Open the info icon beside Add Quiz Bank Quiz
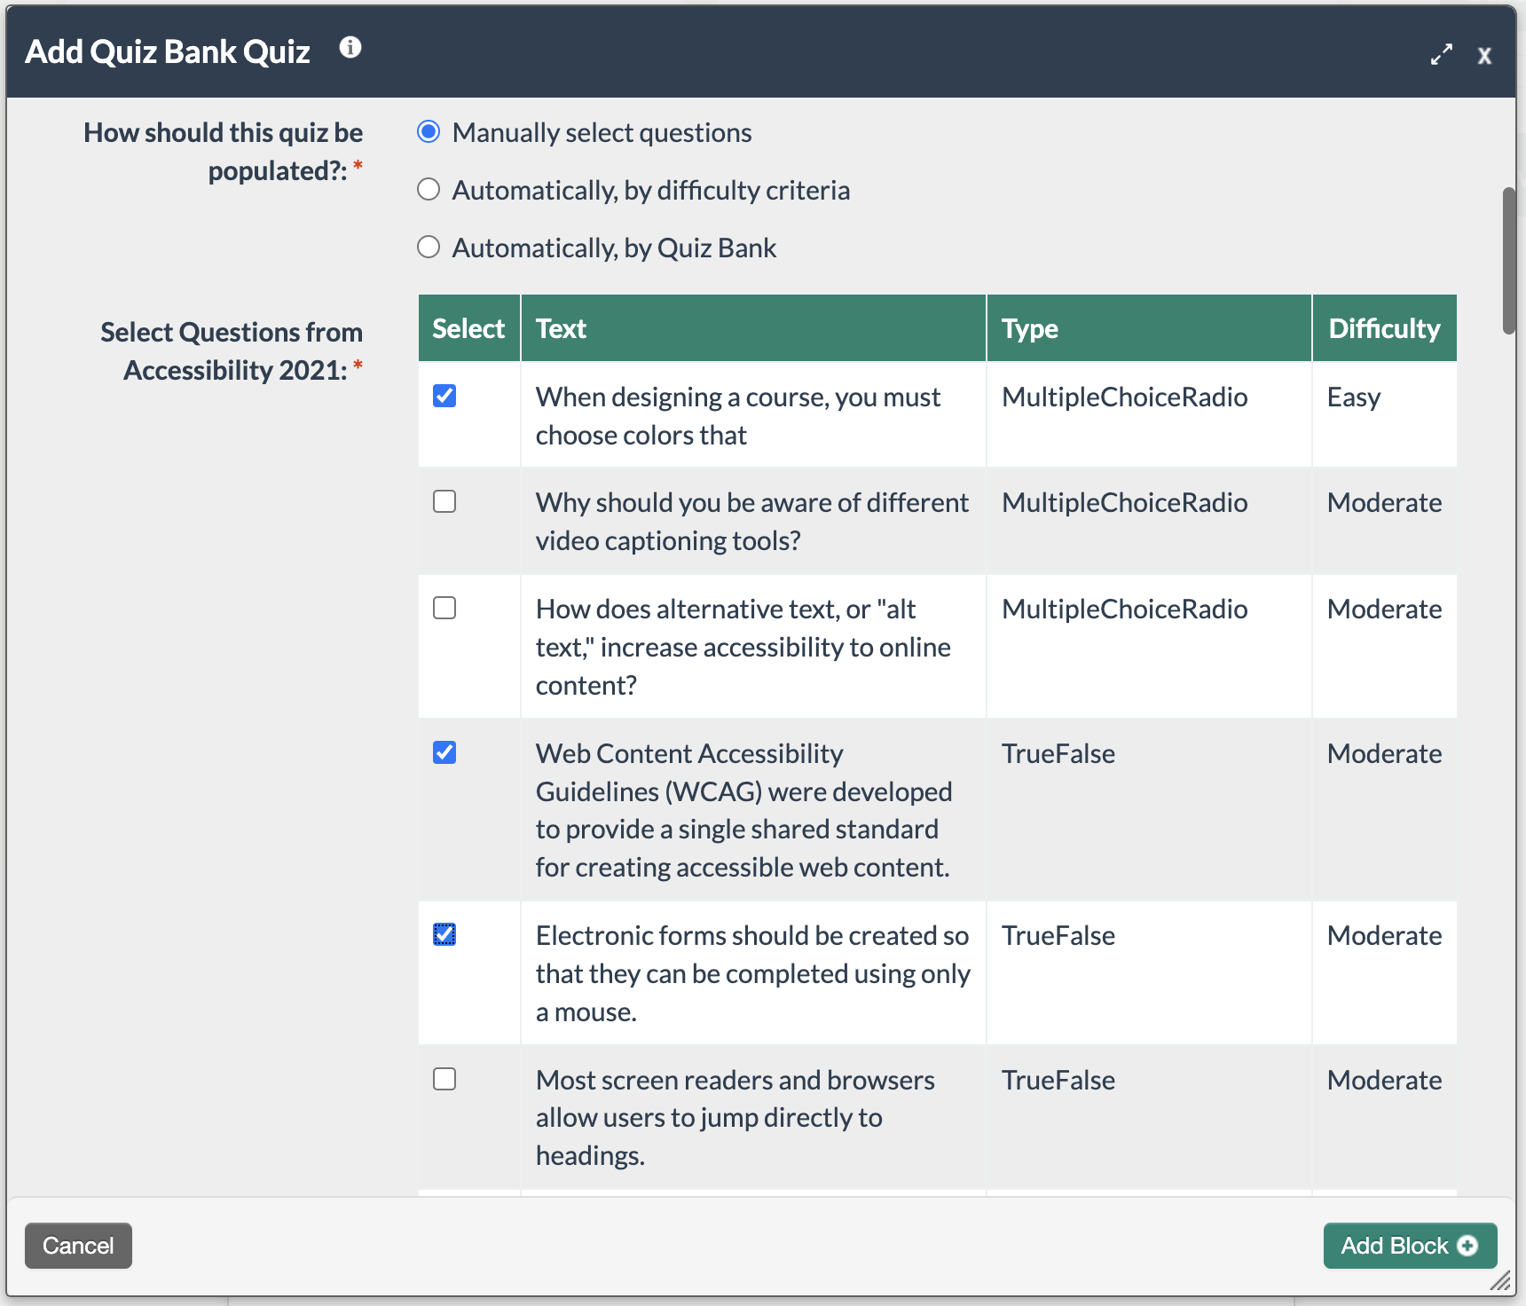Image resolution: width=1526 pixels, height=1306 pixels. point(350,47)
